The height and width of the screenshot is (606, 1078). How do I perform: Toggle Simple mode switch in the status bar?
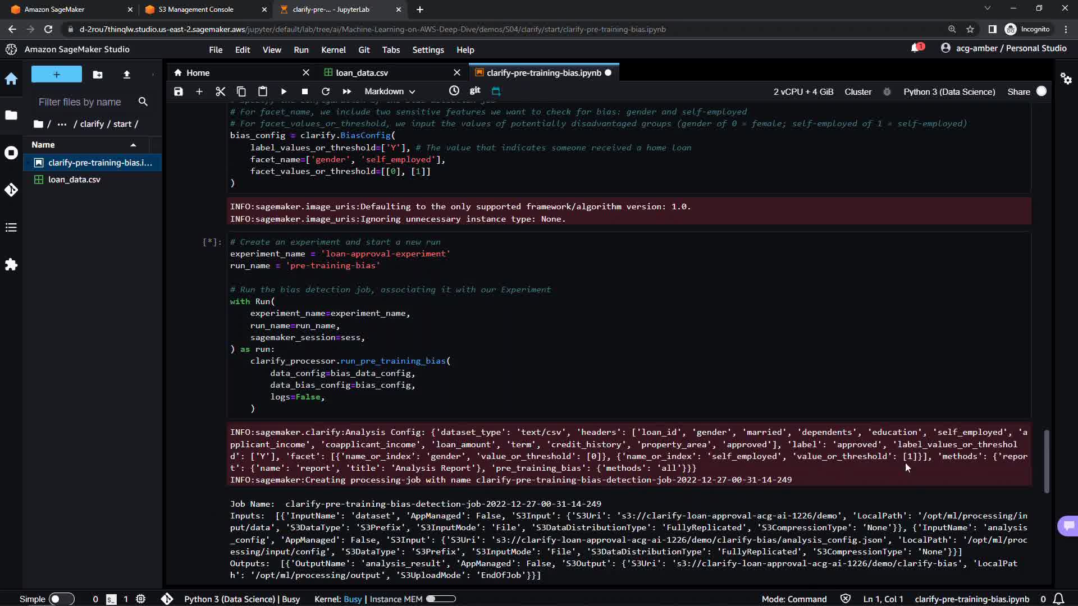click(61, 599)
